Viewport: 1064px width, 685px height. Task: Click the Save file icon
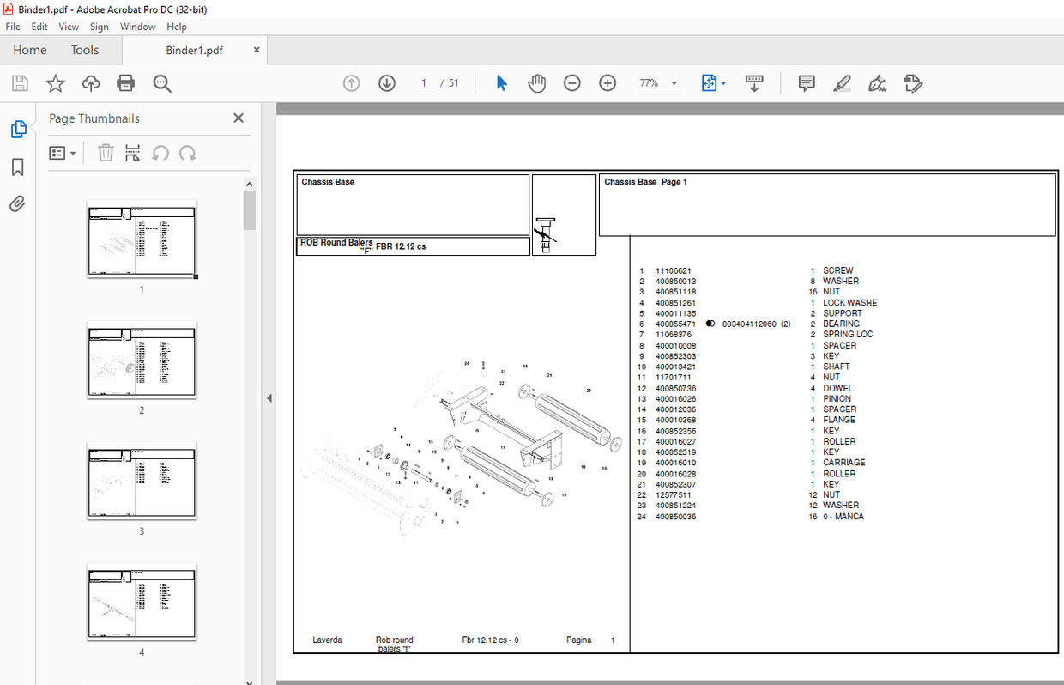(x=20, y=83)
